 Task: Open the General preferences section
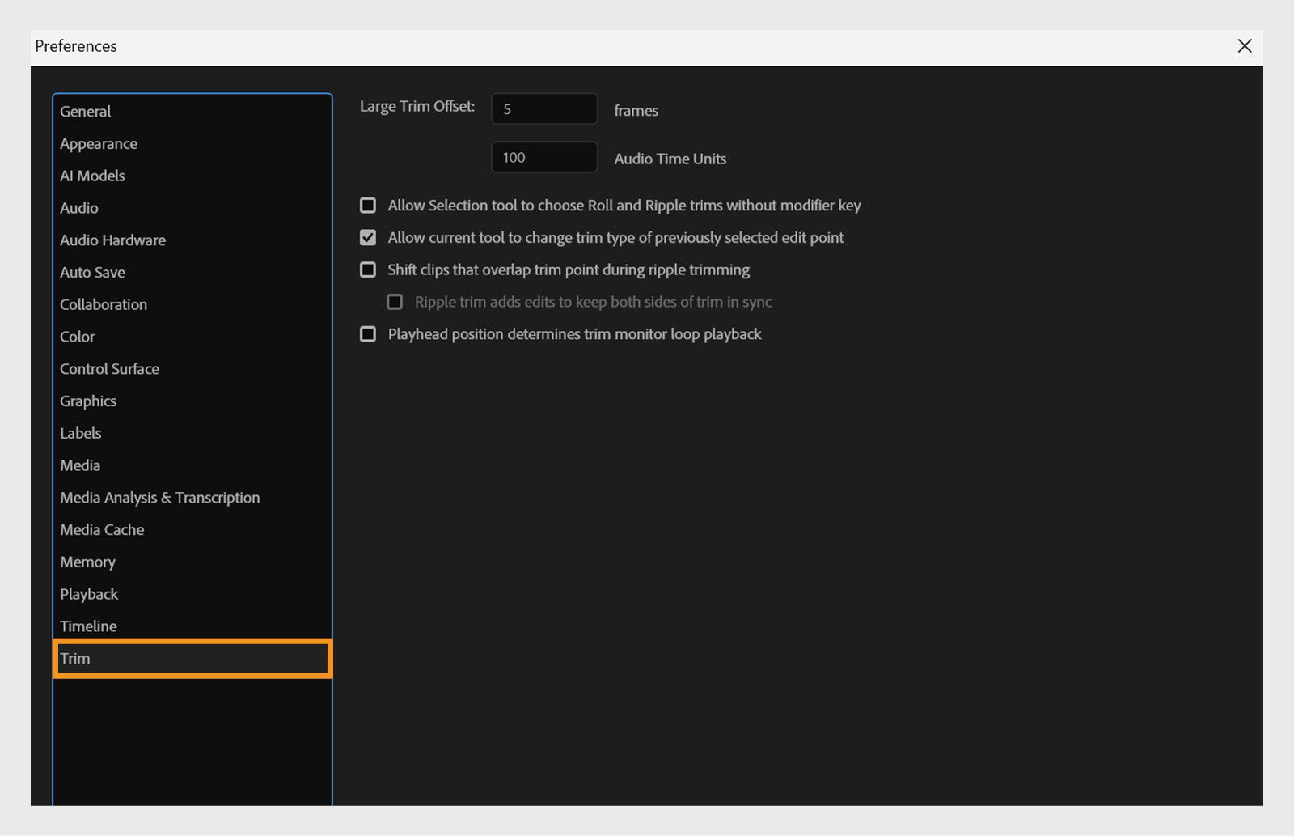pos(85,111)
